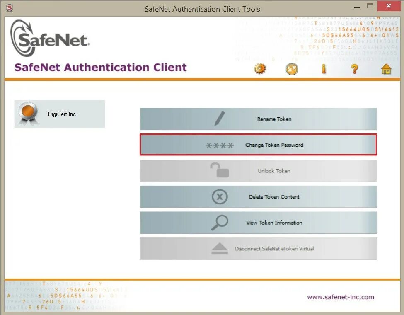Select the DigiCert Inc. token
This screenshot has height=315, width=404.
[x=60, y=114]
